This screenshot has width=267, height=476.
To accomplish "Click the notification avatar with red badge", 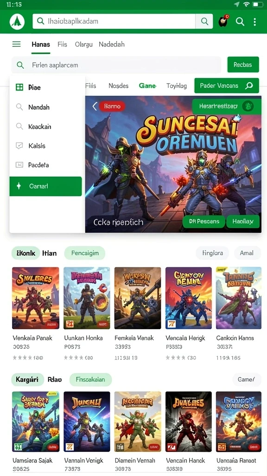I will (x=223, y=21).
